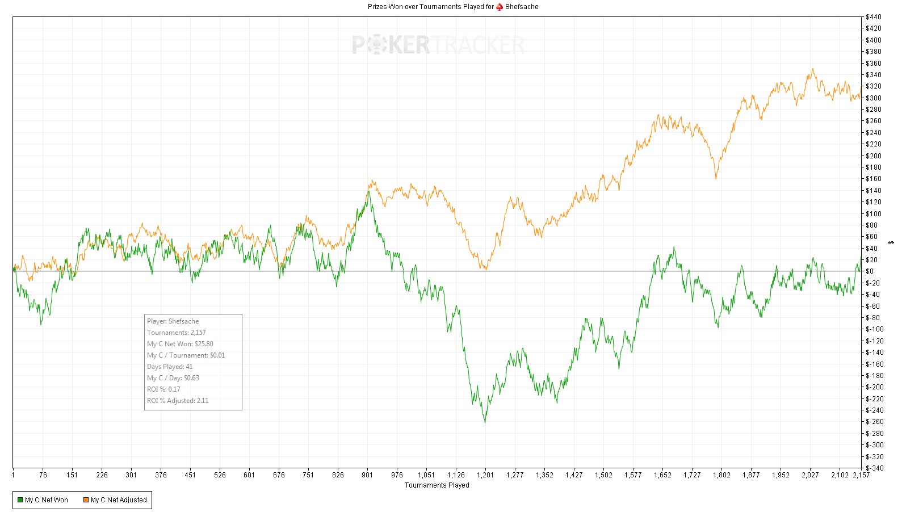
Task: Click the 1,201 x-axis tick label
Action: point(485,475)
